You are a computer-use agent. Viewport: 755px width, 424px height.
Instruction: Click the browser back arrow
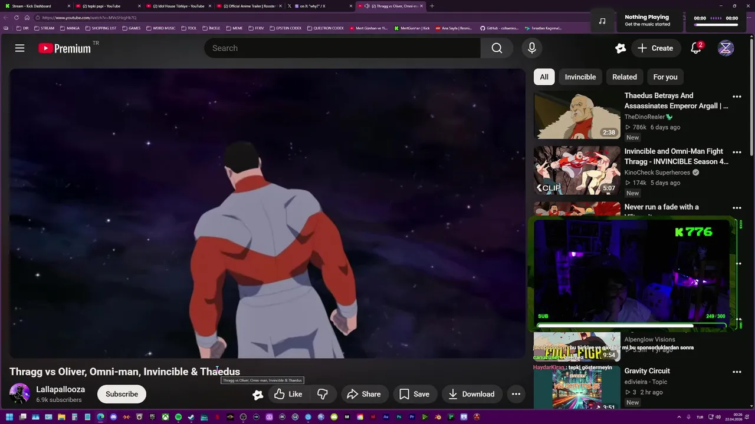click(x=6, y=18)
